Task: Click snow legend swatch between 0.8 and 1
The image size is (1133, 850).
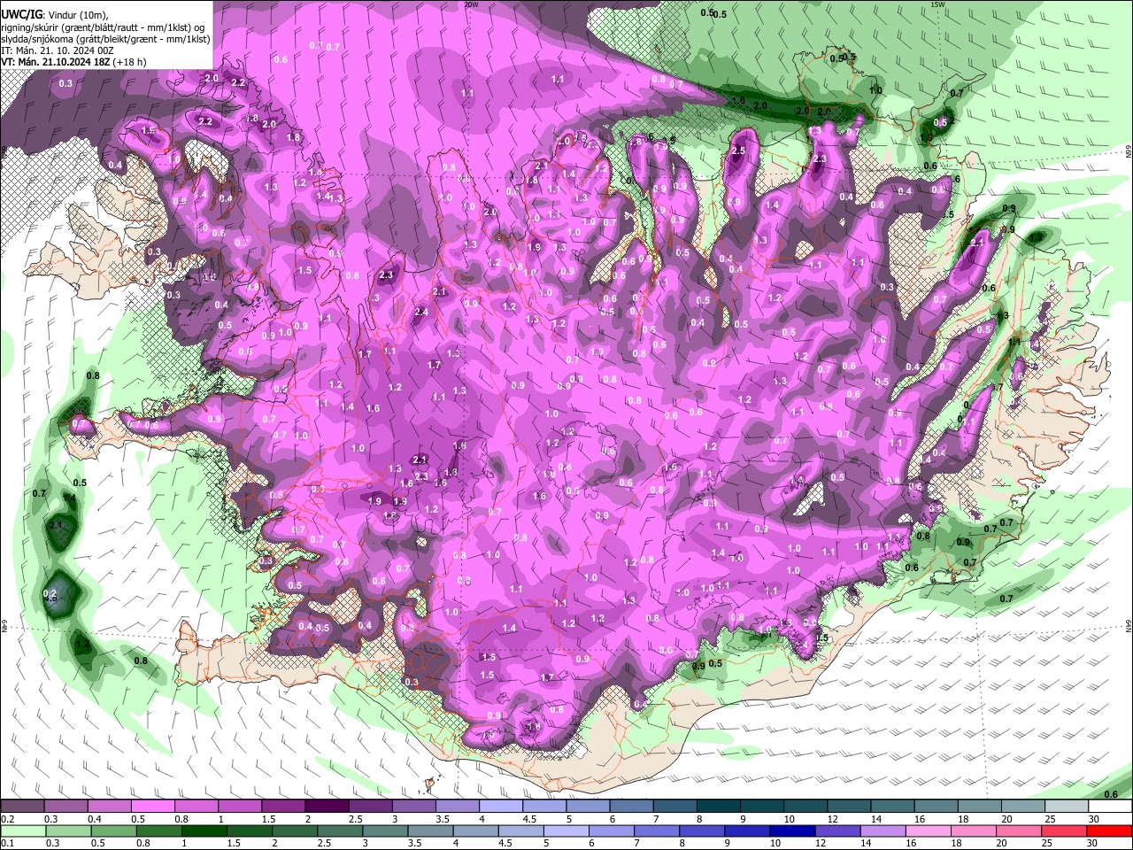Action: point(197,807)
